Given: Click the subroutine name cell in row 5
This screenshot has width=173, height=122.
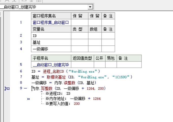Looking at the screenshot, I should [51, 65].
